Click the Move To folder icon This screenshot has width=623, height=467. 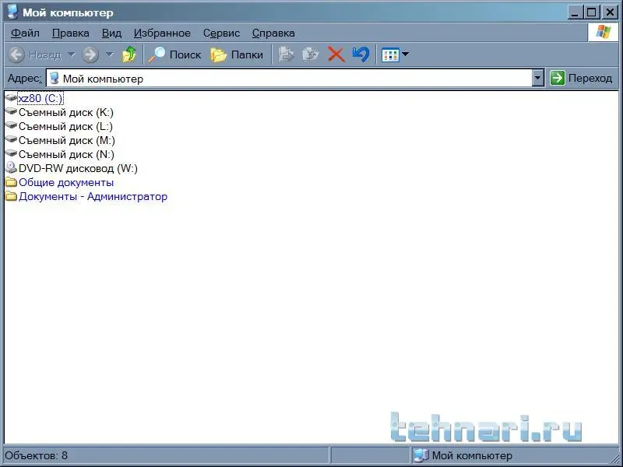pos(286,54)
